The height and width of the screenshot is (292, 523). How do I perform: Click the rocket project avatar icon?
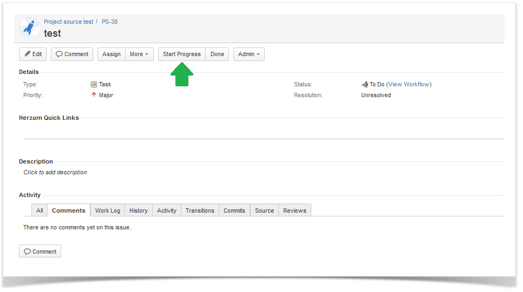tap(29, 28)
